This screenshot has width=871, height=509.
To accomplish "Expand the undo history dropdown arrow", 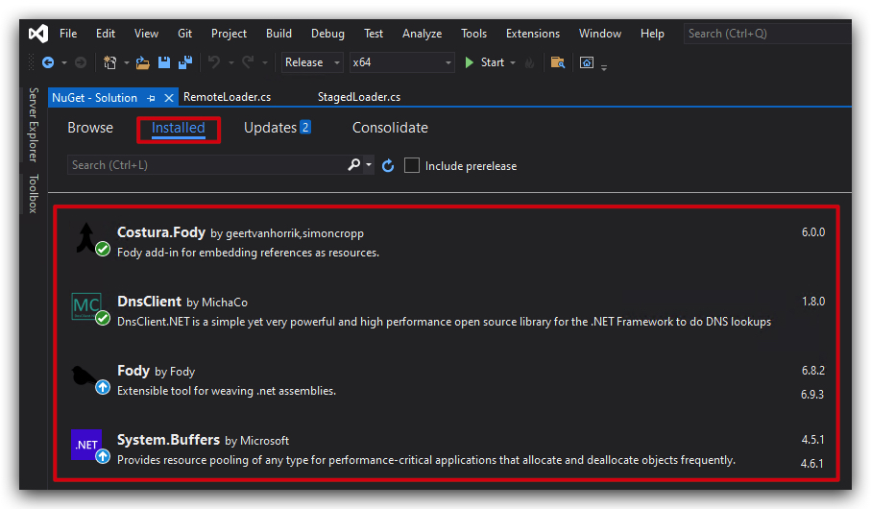I will (x=231, y=62).
